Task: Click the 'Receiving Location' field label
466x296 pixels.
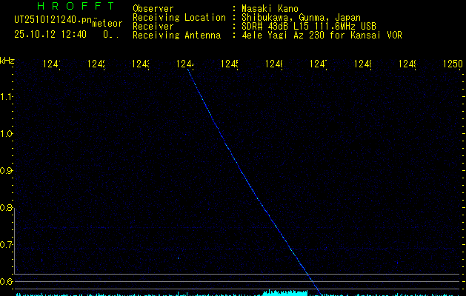Action: [x=179, y=17]
